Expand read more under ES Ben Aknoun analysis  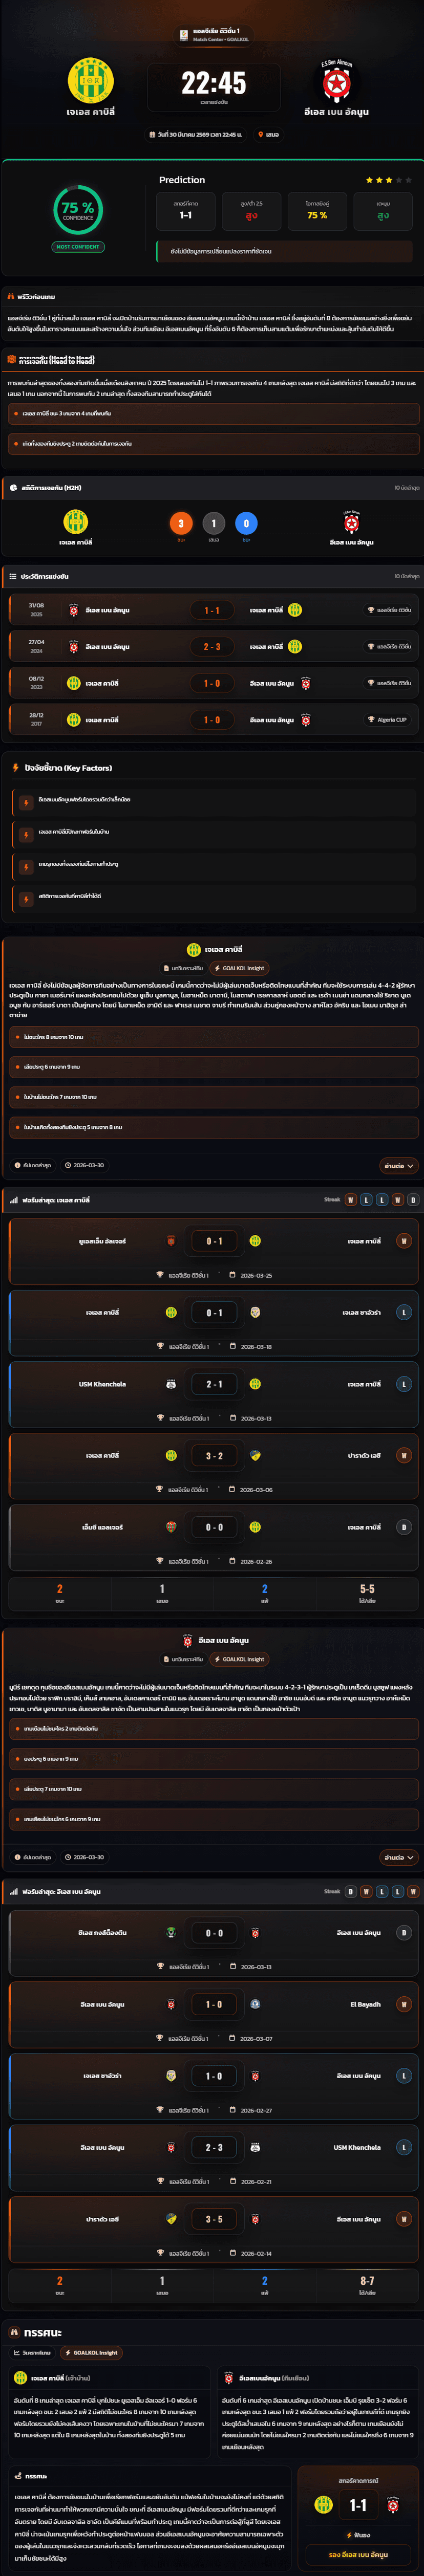pos(398,1857)
